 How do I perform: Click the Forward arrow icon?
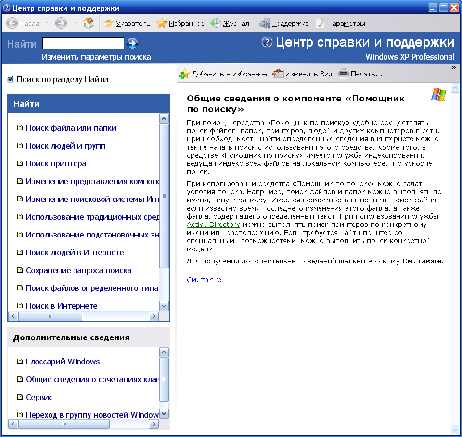(61, 23)
